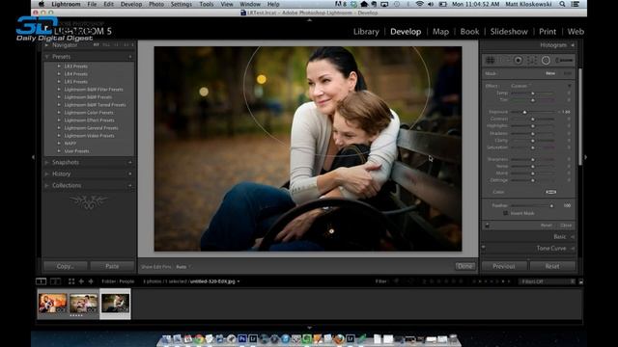
Task: Expand the History panel
Action: click(47, 173)
